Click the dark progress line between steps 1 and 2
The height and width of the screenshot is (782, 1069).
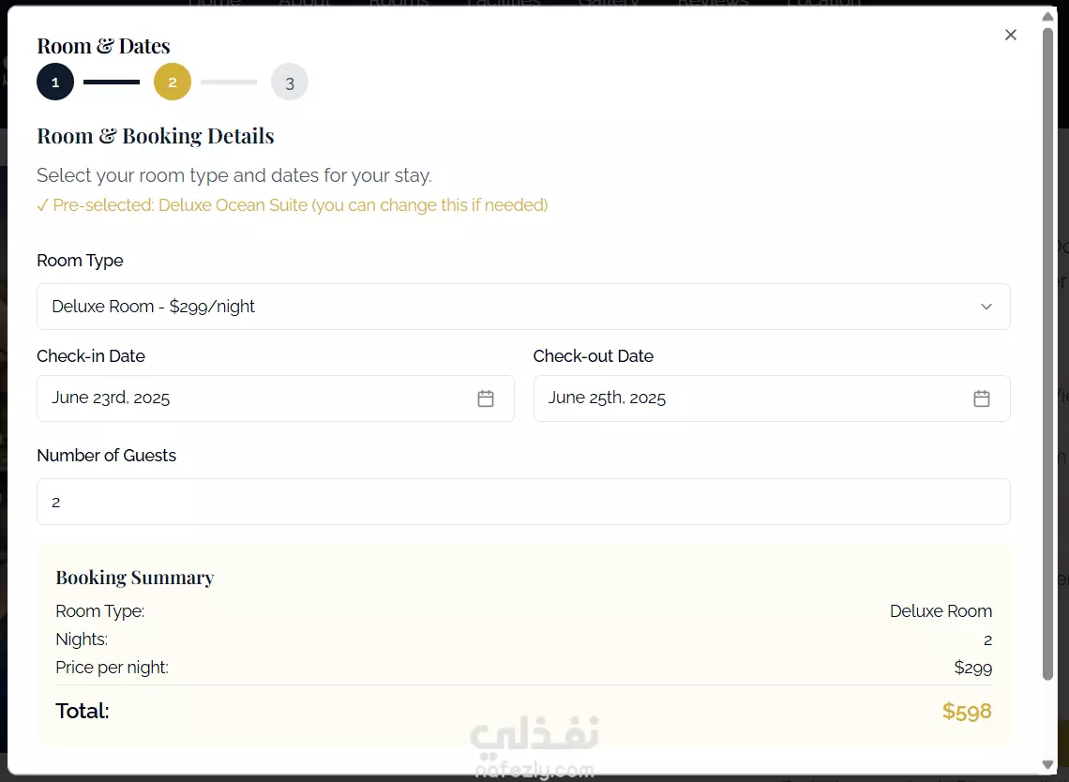point(112,82)
